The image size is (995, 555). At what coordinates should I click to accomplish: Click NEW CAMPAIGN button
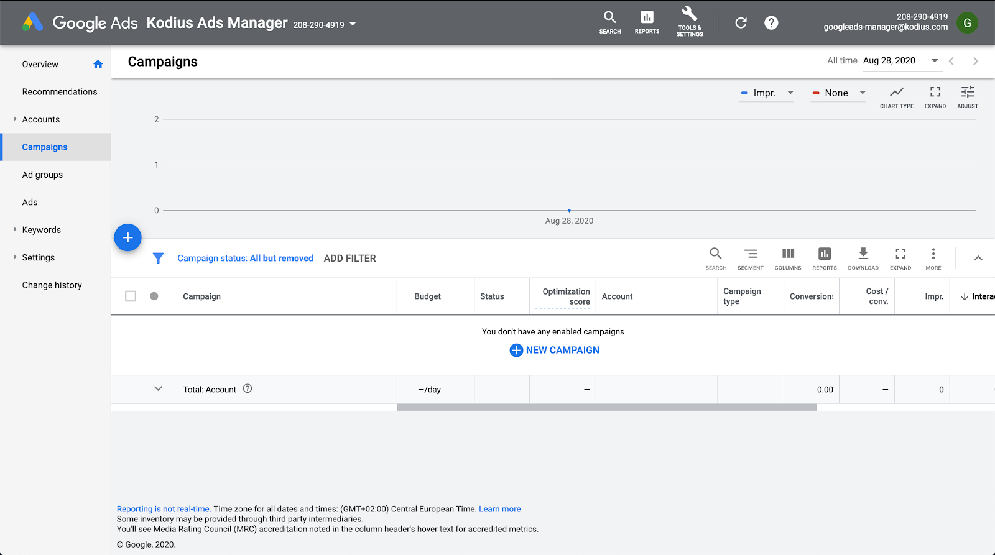tap(554, 350)
